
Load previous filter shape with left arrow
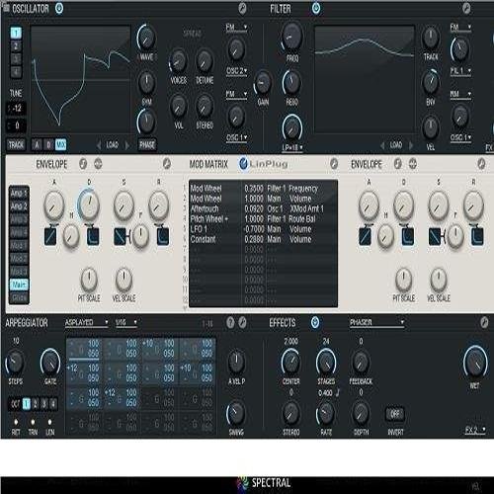click(x=382, y=145)
